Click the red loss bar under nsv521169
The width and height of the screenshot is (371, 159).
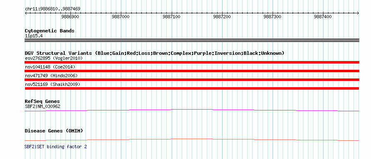(x=192, y=88)
